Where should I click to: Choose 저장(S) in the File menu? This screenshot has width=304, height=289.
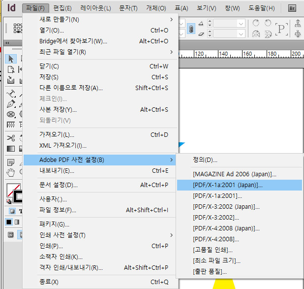100,77
